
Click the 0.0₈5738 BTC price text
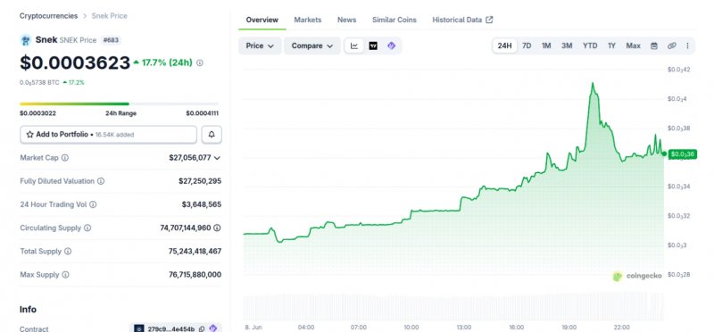click(39, 82)
